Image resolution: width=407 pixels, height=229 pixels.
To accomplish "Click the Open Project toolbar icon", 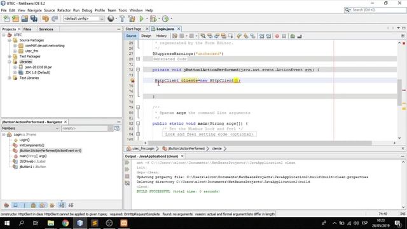I will point(25,18).
